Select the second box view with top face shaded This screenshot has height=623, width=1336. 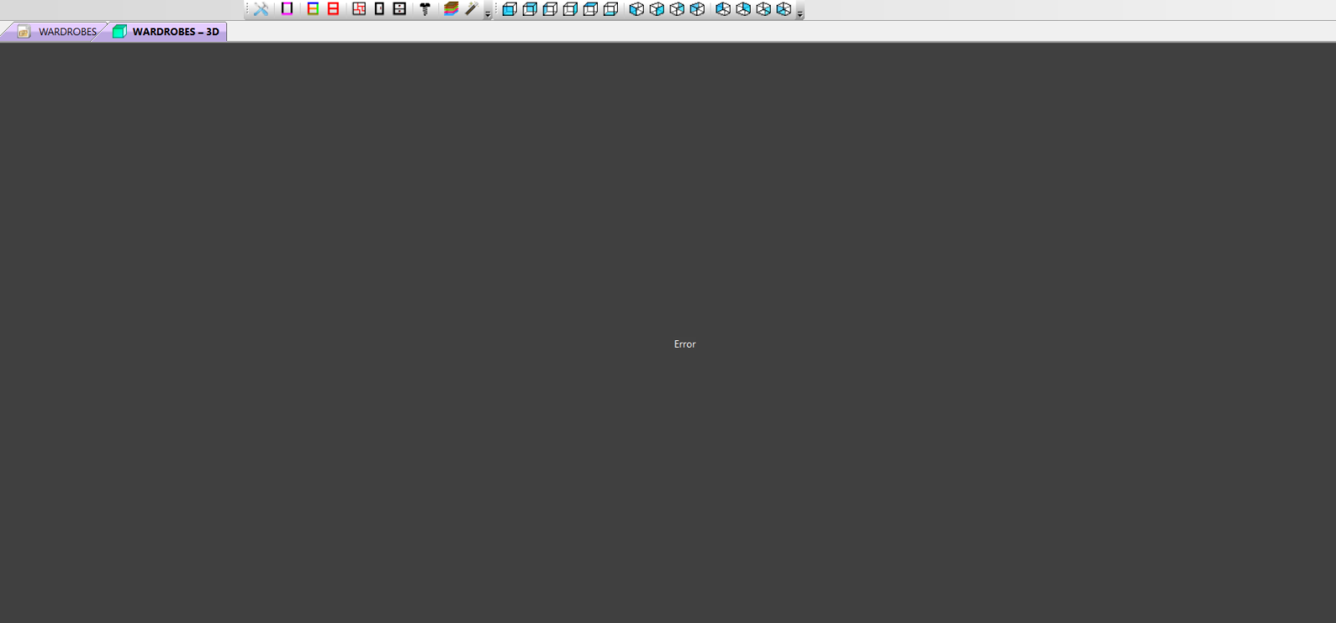[529, 9]
